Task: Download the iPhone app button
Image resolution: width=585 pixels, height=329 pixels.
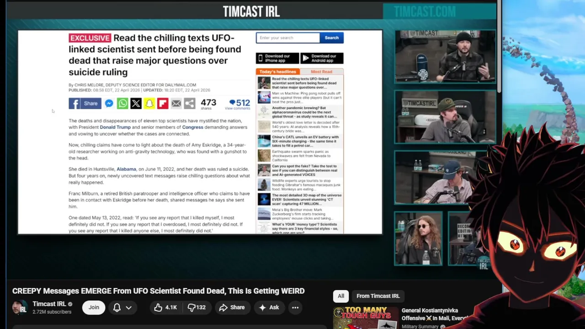Action: pyautogui.click(x=277, y=58)
